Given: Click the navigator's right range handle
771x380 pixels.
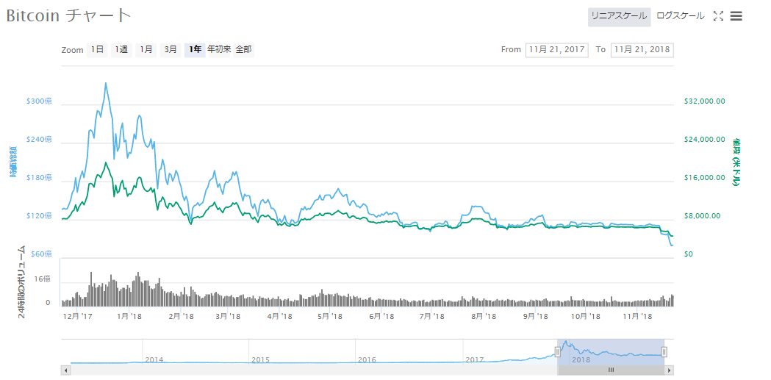Looking at the screenshot, I should coord(664,352).
